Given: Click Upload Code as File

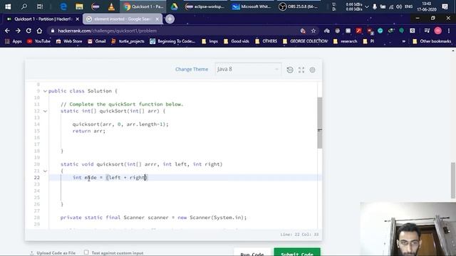Looking at the screenshot, I should 53,253.
